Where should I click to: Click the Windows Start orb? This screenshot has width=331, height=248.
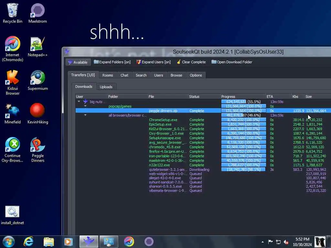(x=8, y=242)
